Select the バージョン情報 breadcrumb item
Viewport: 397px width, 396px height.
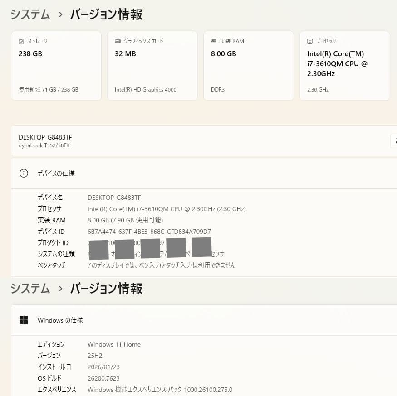(x=106, y=14)
